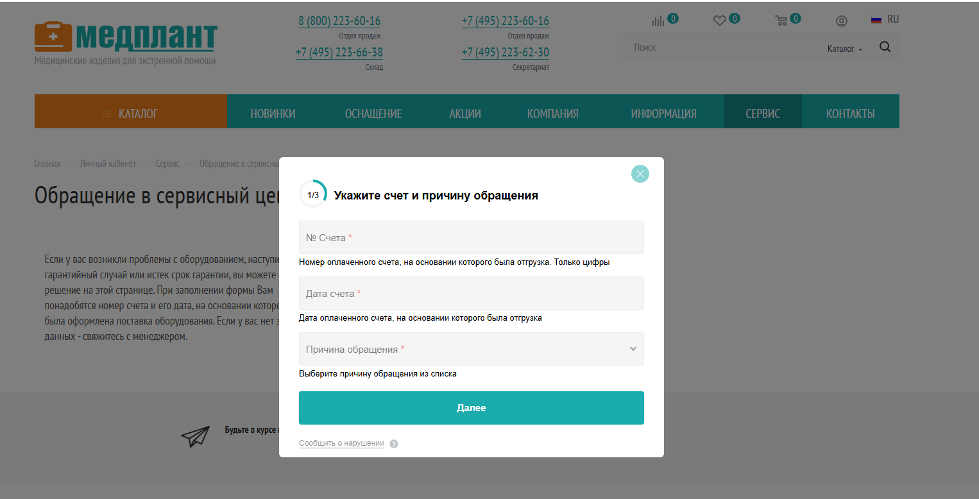The height and width of the screenshot is (499, 979).
Task: Open the shopping cart icon
Action: pyautogui.click(x=781, y=21)
